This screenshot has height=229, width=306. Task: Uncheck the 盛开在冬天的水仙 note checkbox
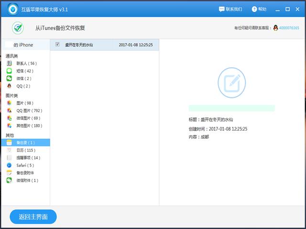click(57, 44)
